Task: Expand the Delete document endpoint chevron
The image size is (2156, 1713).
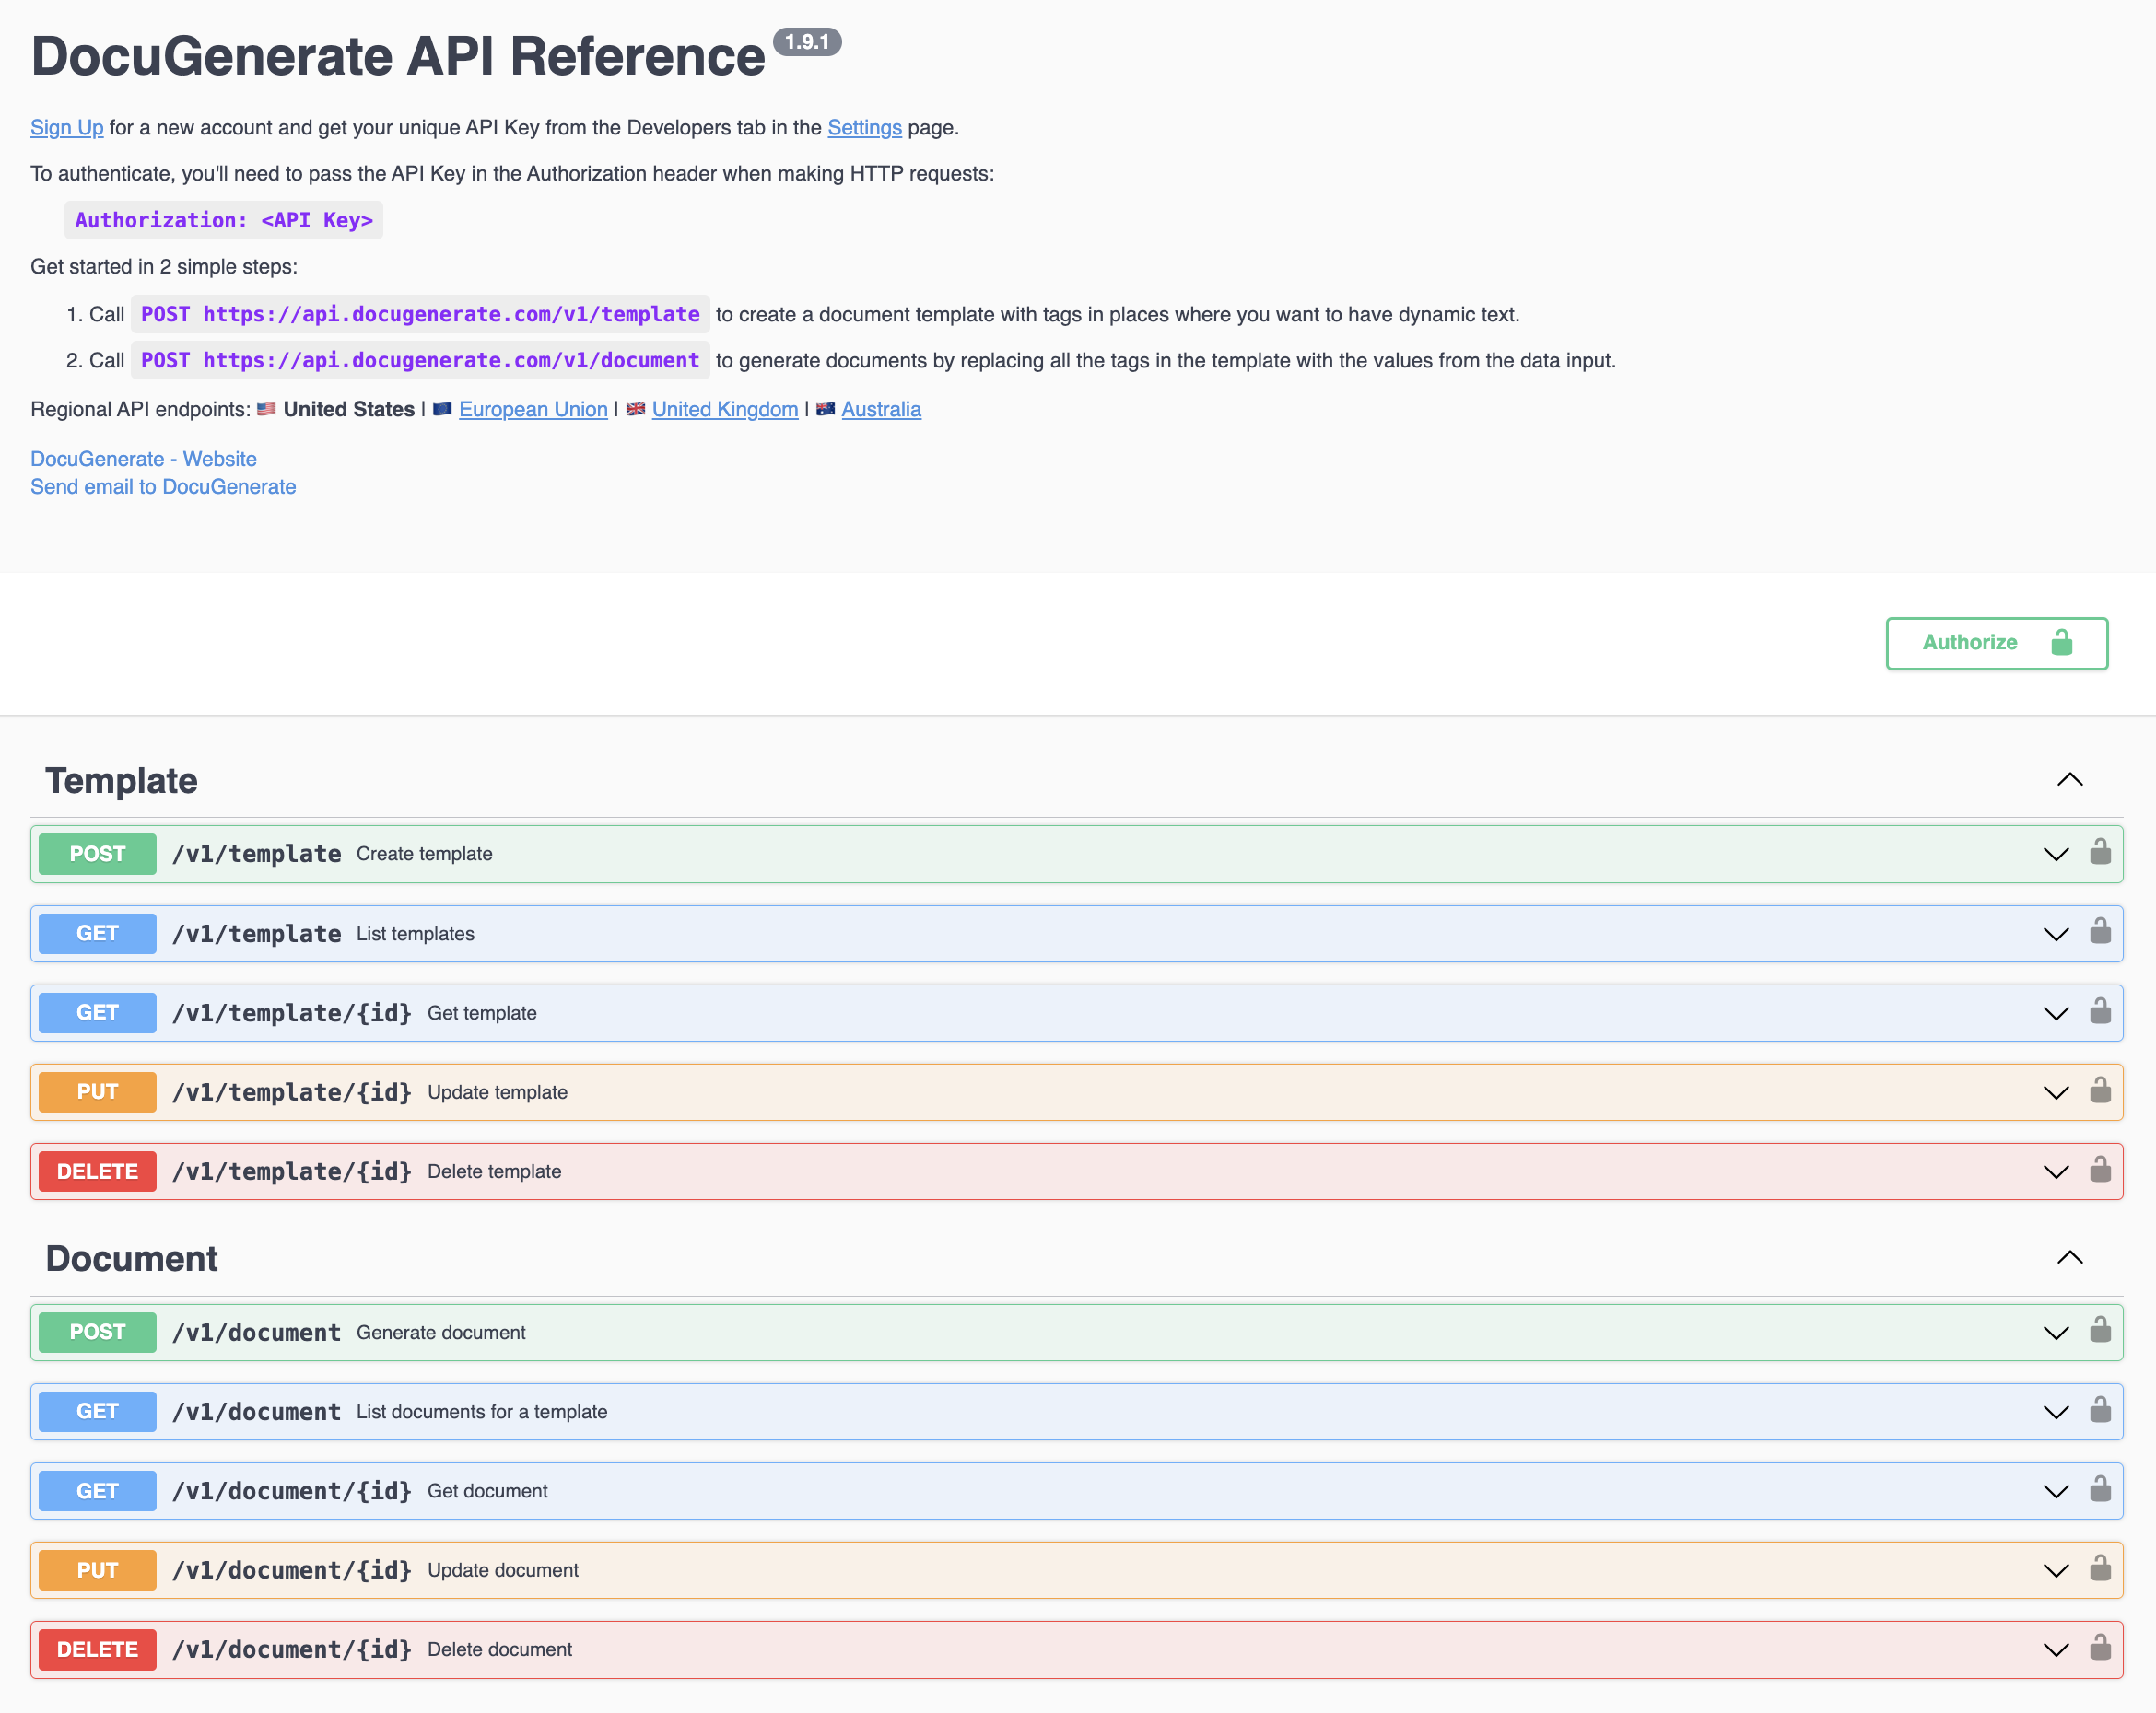Action: [2056, 1650]
